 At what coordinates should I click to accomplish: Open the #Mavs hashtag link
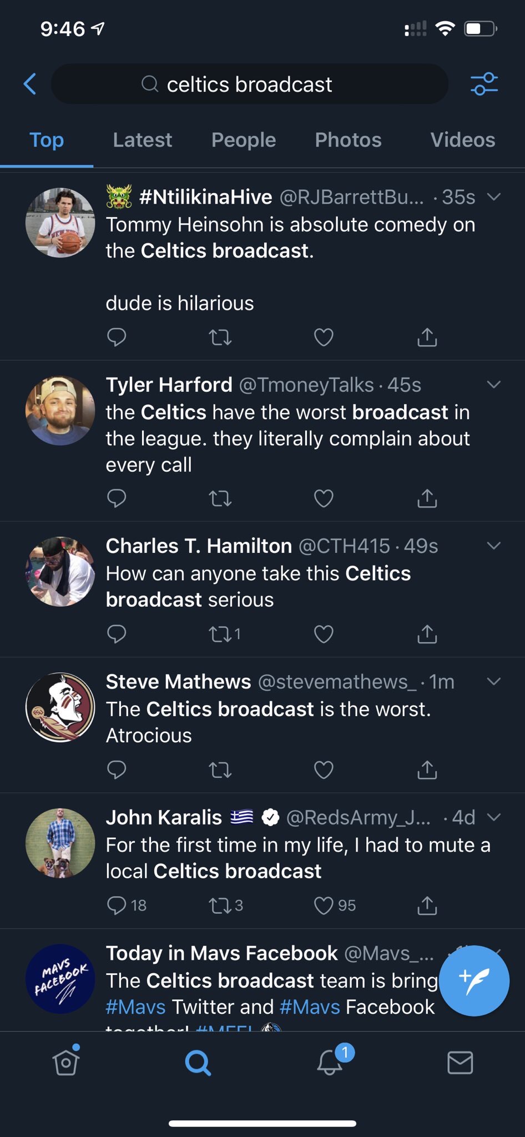(x=136, y=1007)
